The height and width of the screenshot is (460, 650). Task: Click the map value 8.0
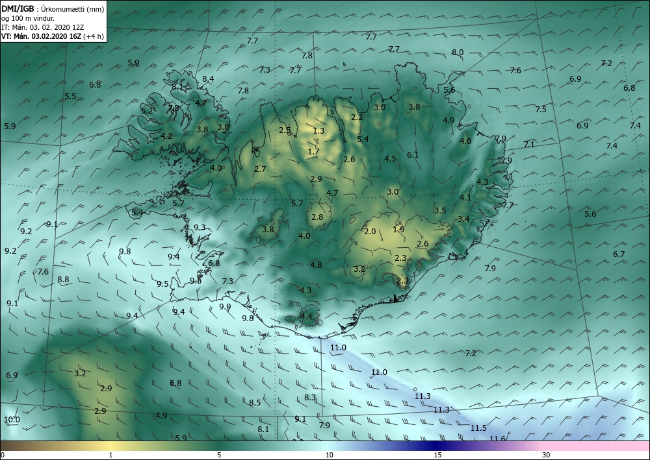[x=458, y=53]
